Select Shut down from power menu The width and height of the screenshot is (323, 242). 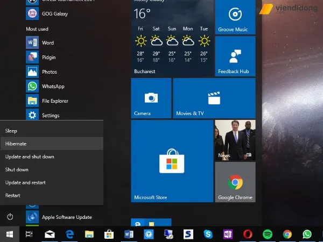pos(52,169)
